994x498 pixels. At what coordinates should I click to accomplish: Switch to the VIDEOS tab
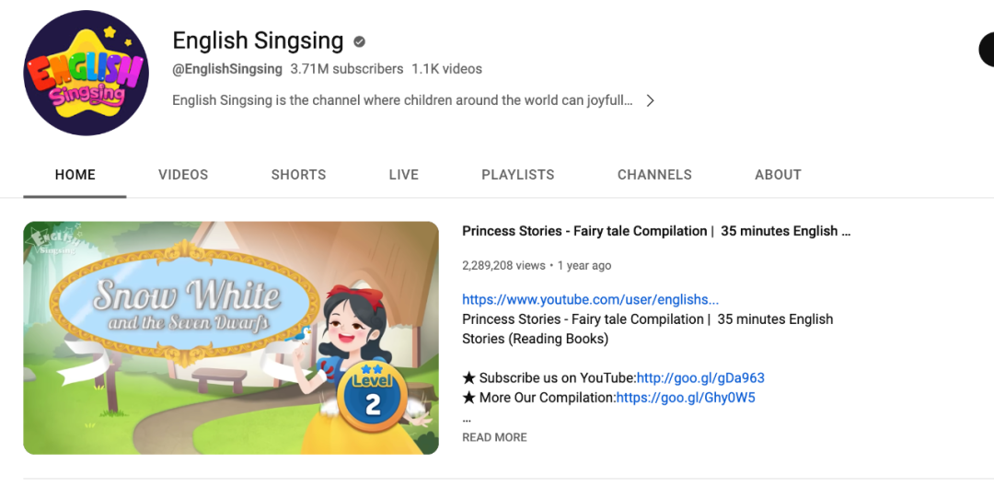click(183, 175)
